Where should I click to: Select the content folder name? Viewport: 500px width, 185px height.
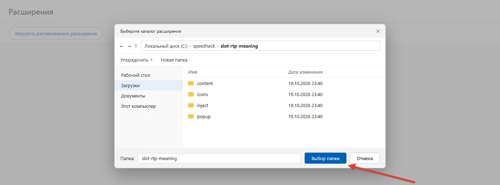coord(205,84)
